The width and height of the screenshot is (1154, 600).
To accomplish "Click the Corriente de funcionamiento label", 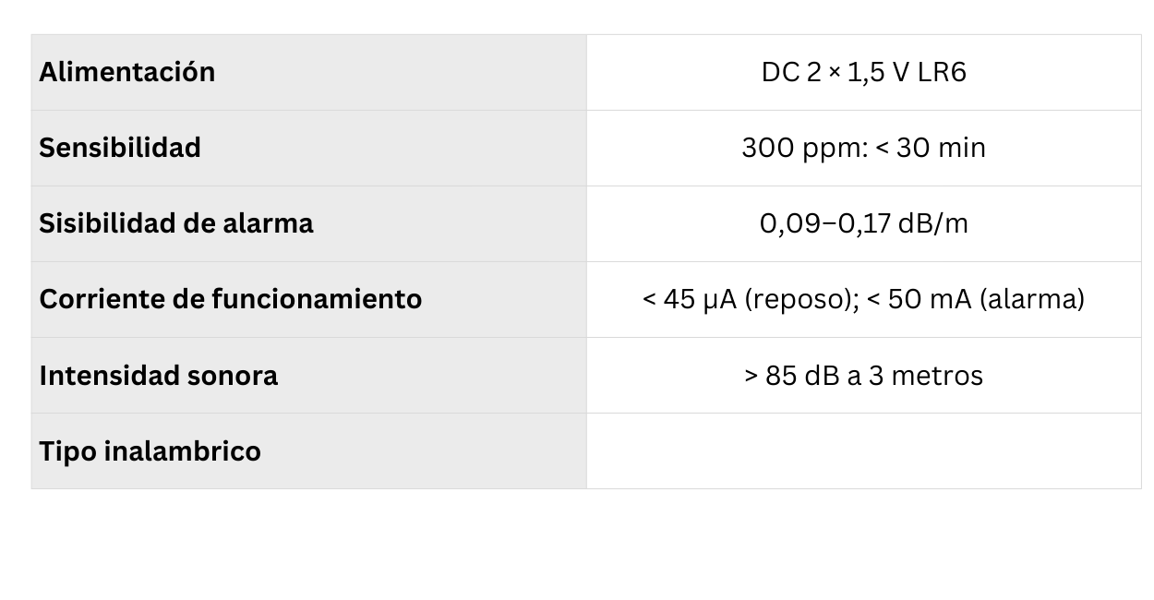I will point(230,299).
